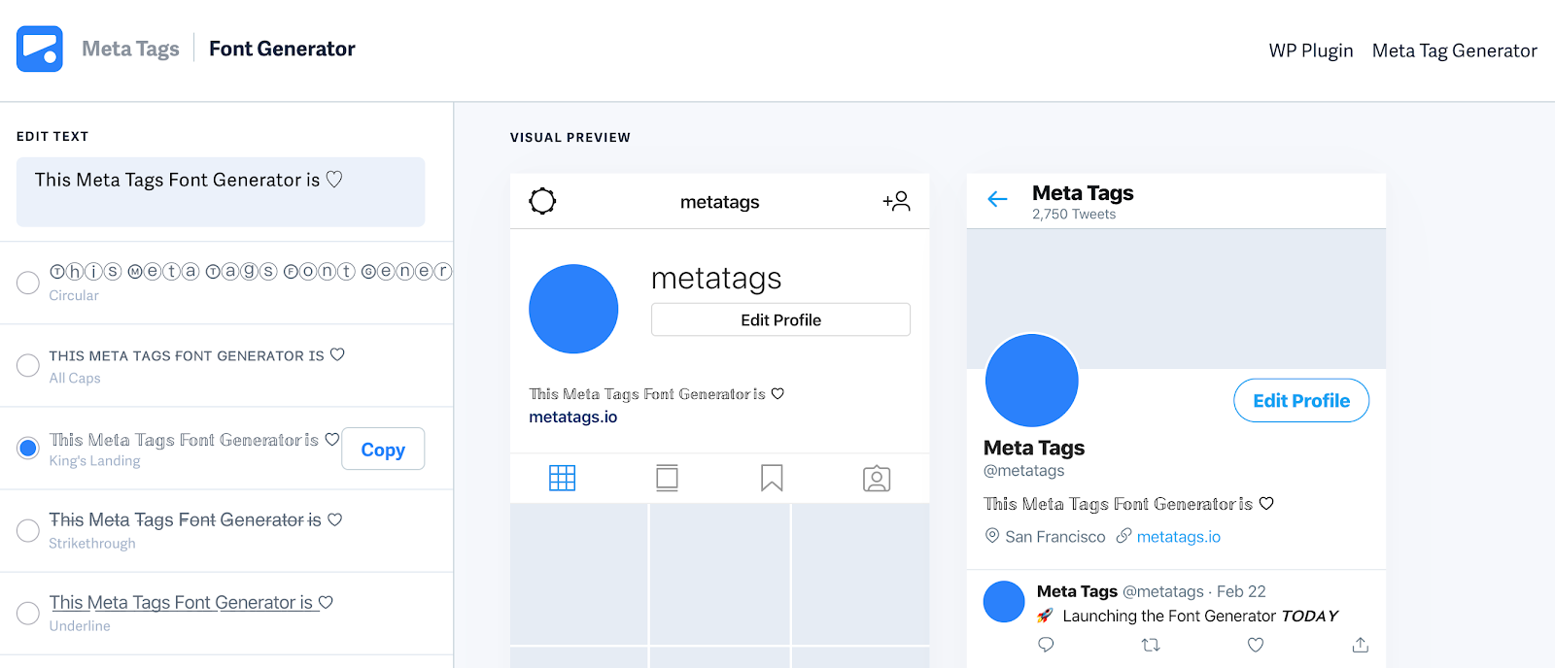Click the Twitter banner header image
The height and width of the screenshot is (668, 1555).
click(1176, 299)
